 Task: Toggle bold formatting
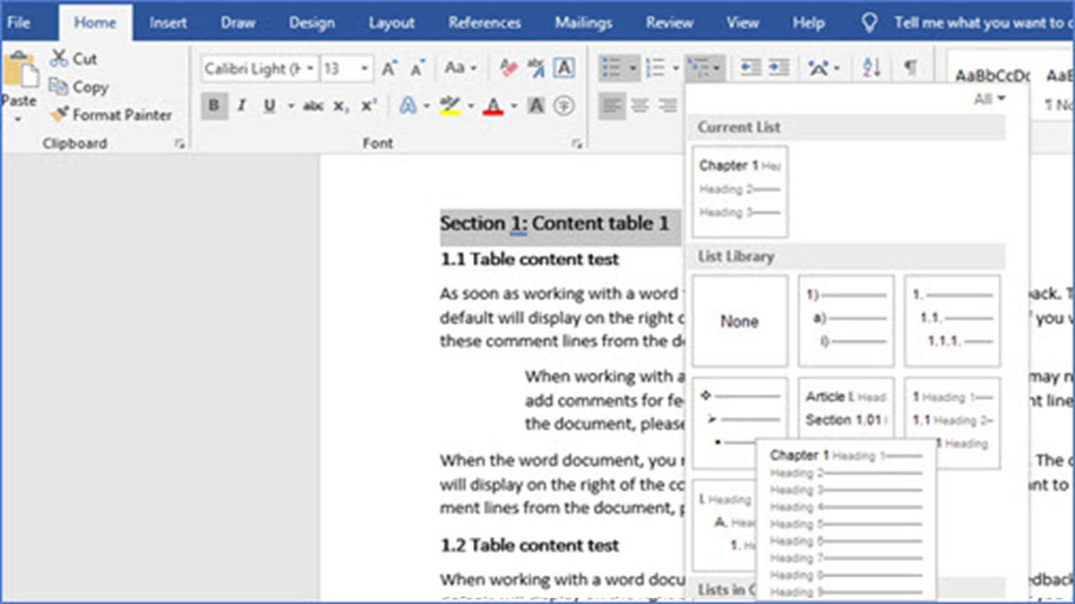[214, 106]
